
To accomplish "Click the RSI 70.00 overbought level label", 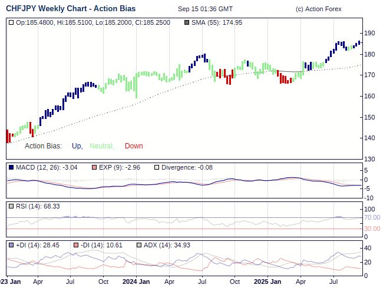I will [371, 217].
